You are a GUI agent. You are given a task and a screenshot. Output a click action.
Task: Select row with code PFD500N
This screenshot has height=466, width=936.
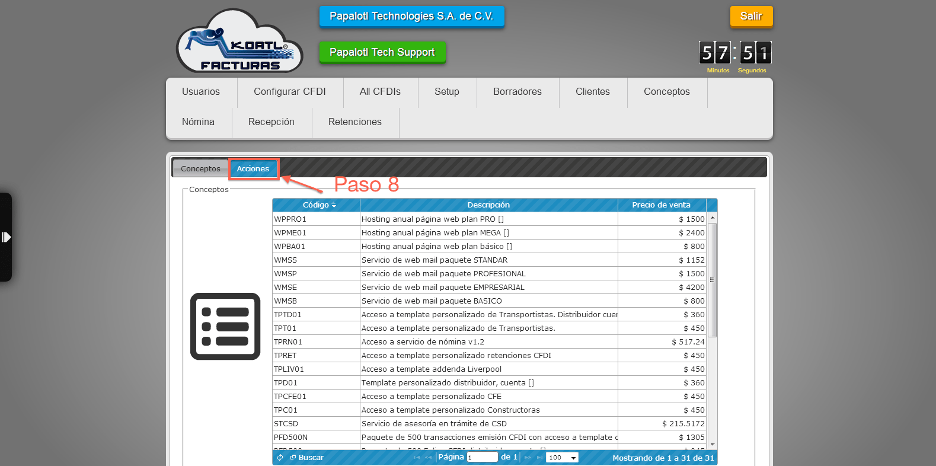coord(489,437)
